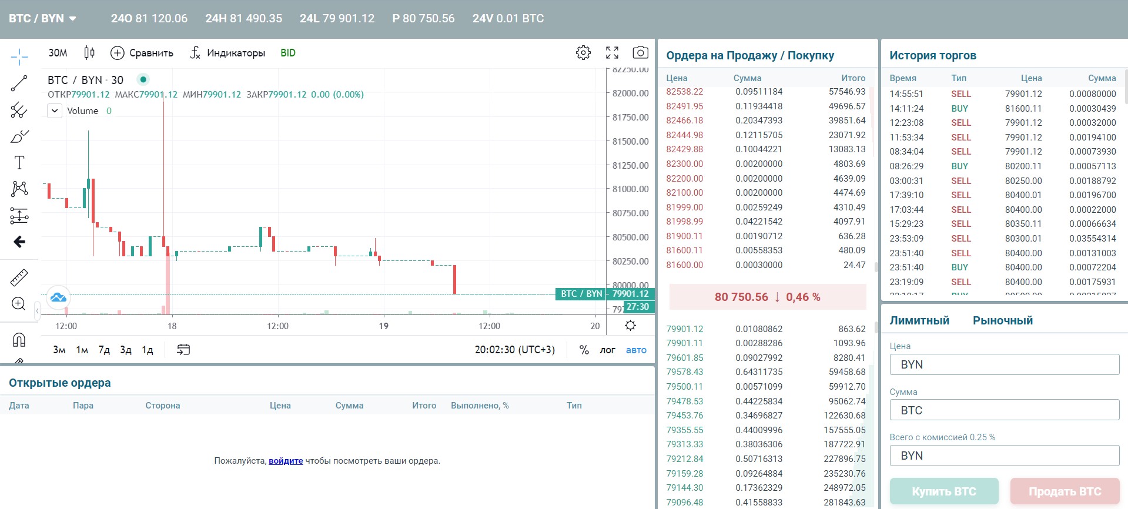Click the Купить BTC button
This screenshot has height=509, width=1128.
[944, 491]
